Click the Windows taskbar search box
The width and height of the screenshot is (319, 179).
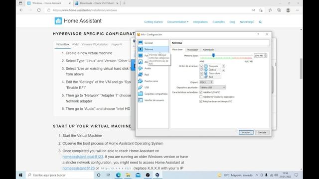[60, 175]
